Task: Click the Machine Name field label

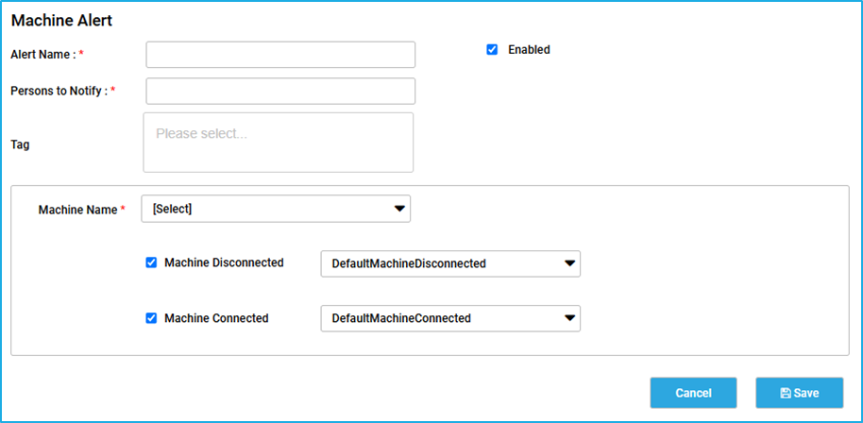Action: (x=77, y=210)
